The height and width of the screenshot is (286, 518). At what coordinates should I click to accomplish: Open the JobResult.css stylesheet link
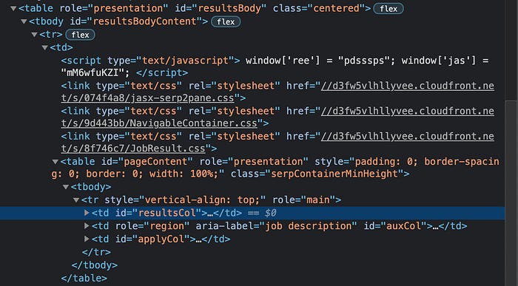(277, 143)
